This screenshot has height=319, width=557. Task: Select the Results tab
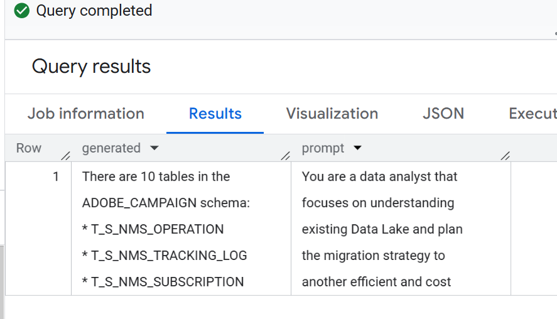(215, 114)
